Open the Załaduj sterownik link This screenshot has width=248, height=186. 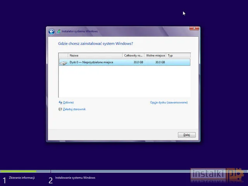(x=74, y=109)
